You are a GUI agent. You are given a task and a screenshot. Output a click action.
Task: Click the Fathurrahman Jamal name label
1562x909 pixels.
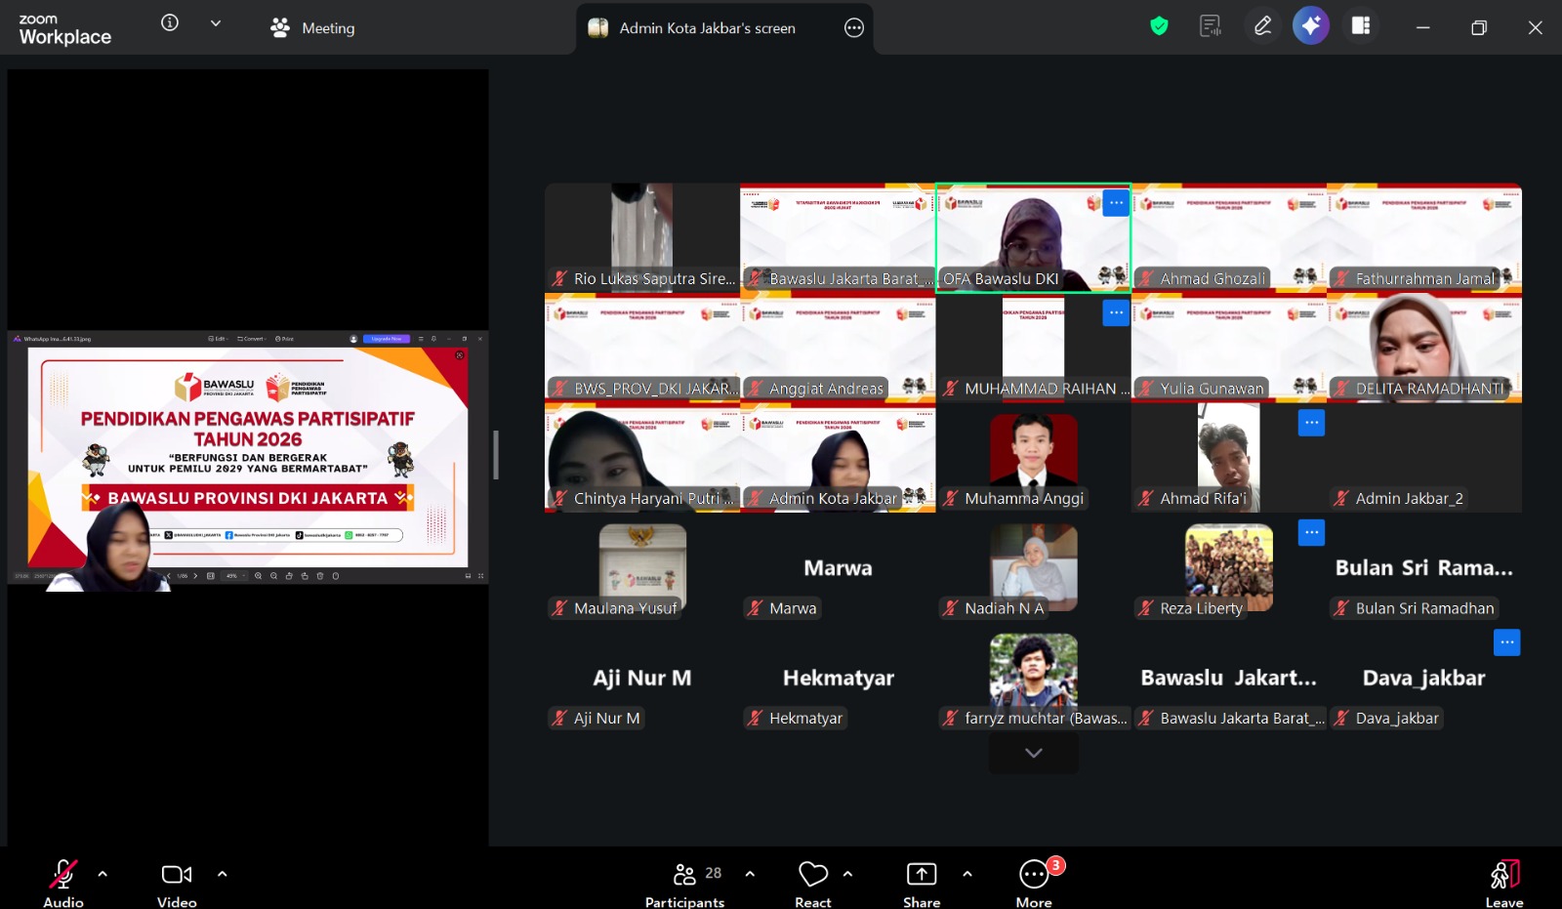click(1424, 278)
